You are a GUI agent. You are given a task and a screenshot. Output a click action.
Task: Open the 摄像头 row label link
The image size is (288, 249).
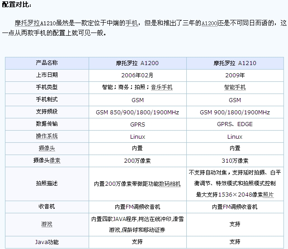pos(47,148)
